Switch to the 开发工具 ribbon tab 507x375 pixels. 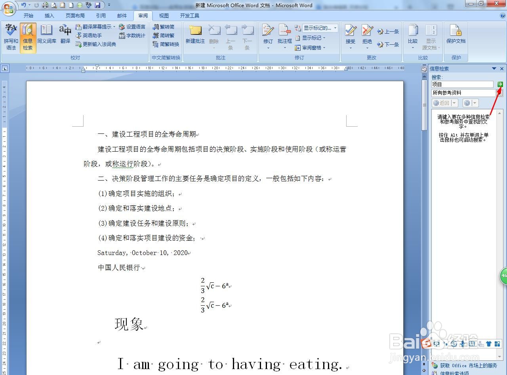coord(190,16)
